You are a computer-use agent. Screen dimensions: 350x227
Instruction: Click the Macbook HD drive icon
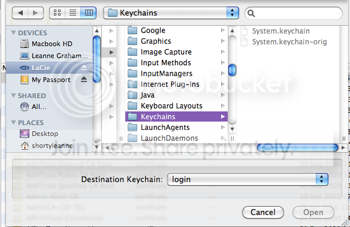(25, 44)
